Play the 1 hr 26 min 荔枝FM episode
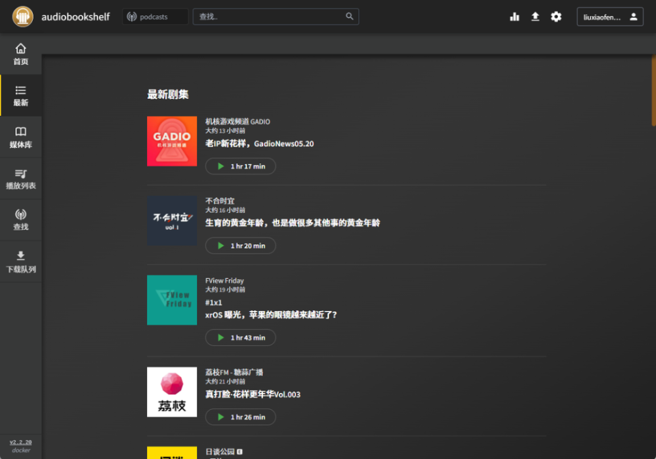 point(241,417)
